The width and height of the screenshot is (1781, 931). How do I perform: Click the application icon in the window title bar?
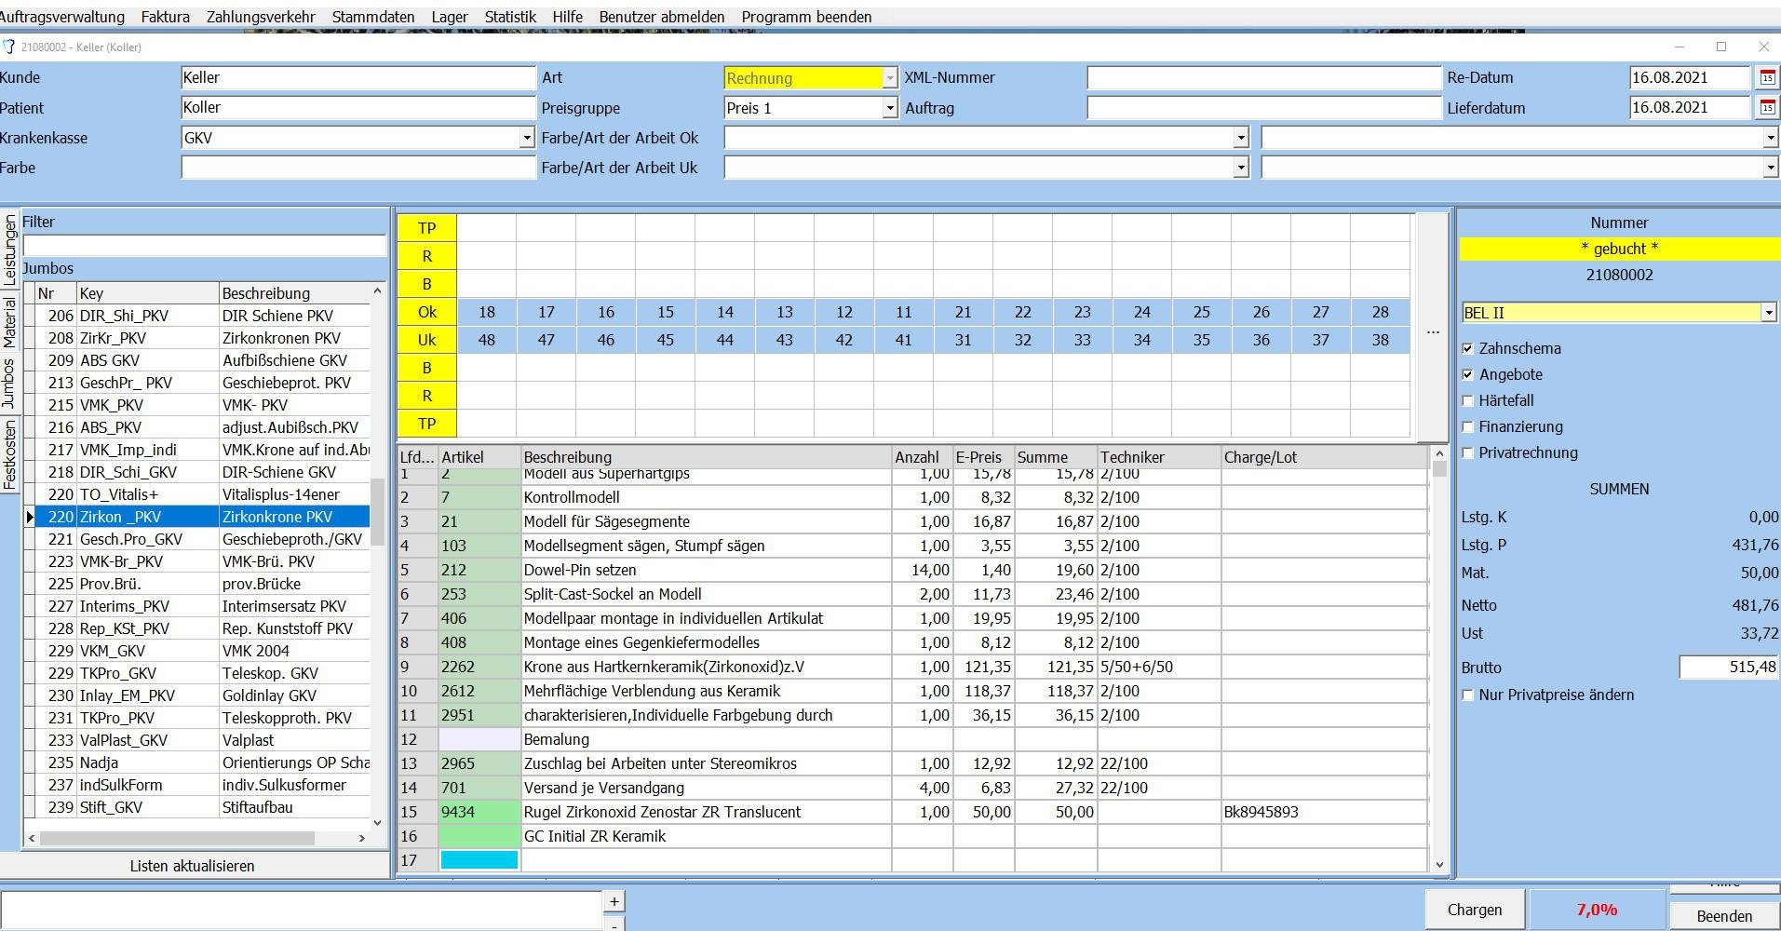pyautogui.click(x=8, y=47)
